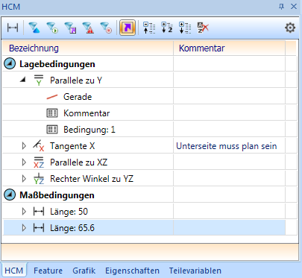Select the Gerade tree entry
Viewport: 302px width, 278px height.
[78, 97]
